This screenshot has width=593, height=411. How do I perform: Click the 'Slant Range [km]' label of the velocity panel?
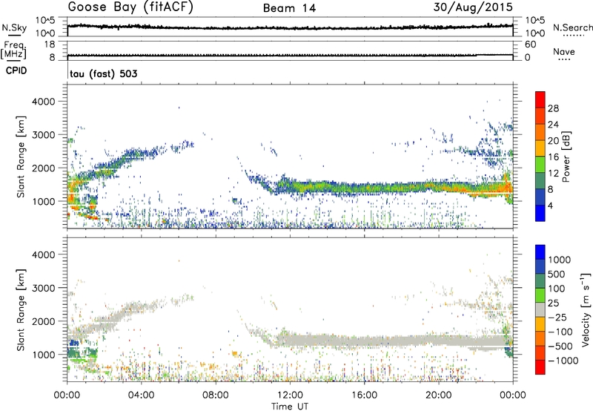click(x=21, y=309)
